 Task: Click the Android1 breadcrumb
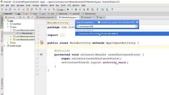(x=7, y=14)
